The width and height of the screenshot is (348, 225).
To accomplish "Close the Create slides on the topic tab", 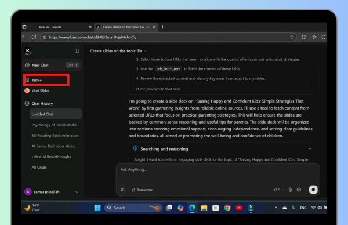I will point(154,27).
